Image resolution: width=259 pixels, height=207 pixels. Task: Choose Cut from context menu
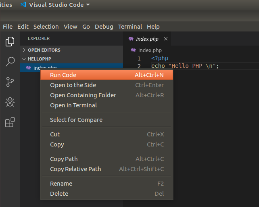107,134
